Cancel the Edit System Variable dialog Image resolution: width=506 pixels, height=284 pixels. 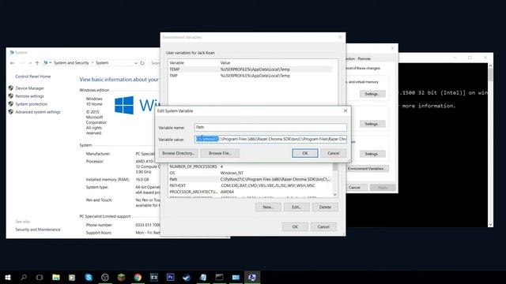pos(334,153)
